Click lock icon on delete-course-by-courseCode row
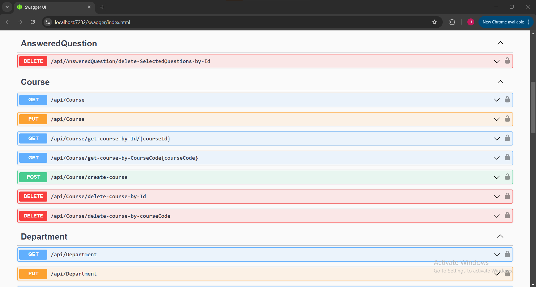This screenshot has width=536, height=287. pos(507,216)
